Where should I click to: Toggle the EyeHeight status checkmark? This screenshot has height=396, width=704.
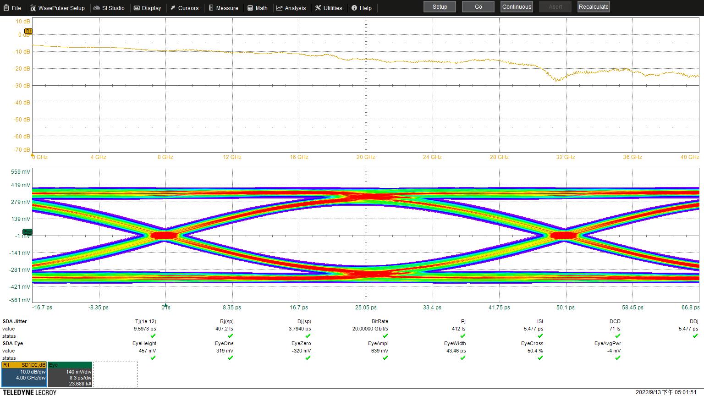pos(153,358)
